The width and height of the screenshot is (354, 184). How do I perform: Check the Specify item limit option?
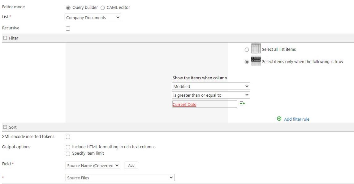pos(68,153)
